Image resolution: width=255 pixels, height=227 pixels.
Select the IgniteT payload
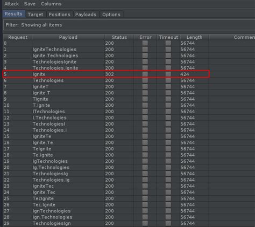[40, 87]
